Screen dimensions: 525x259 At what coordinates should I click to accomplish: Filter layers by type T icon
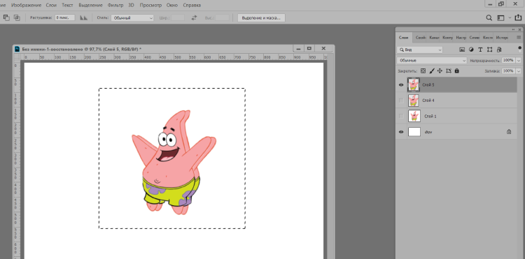point(480,50)
